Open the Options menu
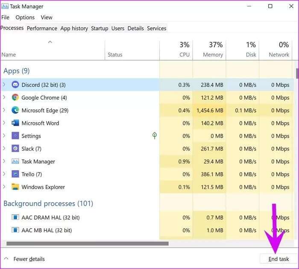The width and height of the screenshot is (299, 269). coord(25,18)
